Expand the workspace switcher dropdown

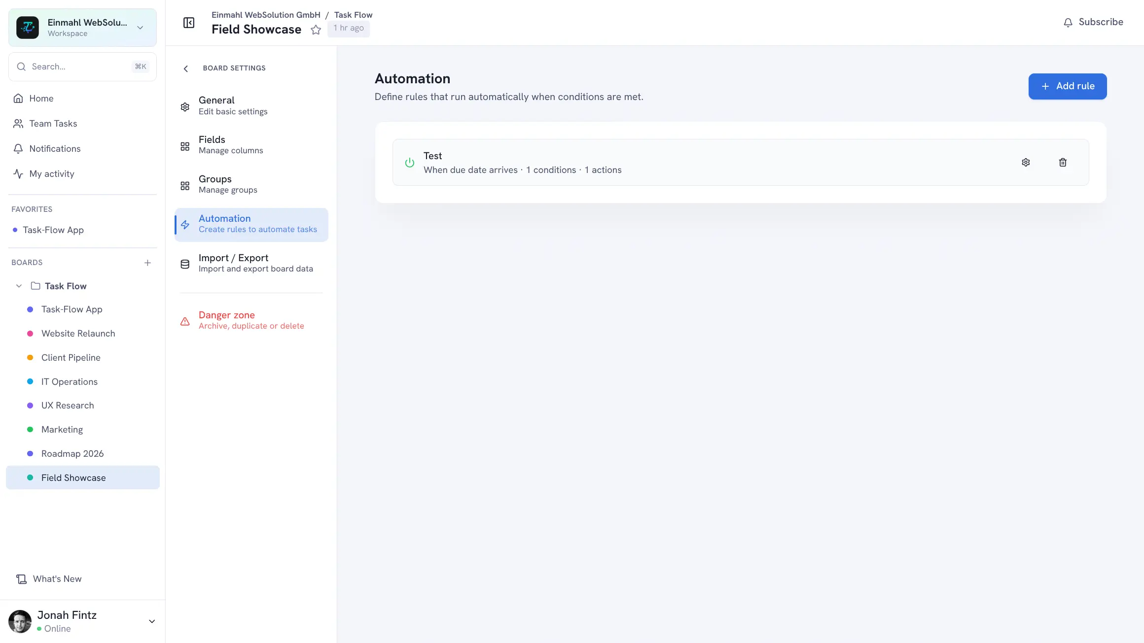[x=141, y=28]
